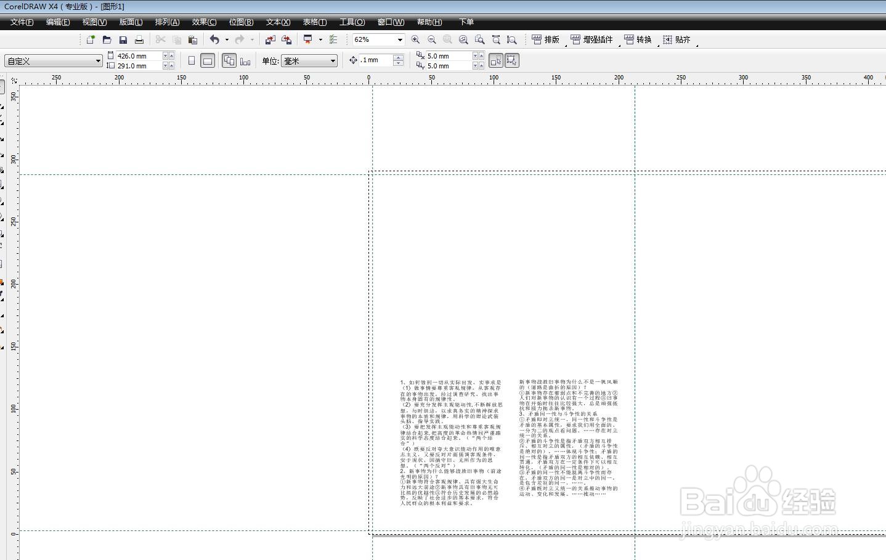Image resolution: width=886 pixels, height=560 pixels.
Task: Open the 窗口(W) menu
Action: point(391,22)
